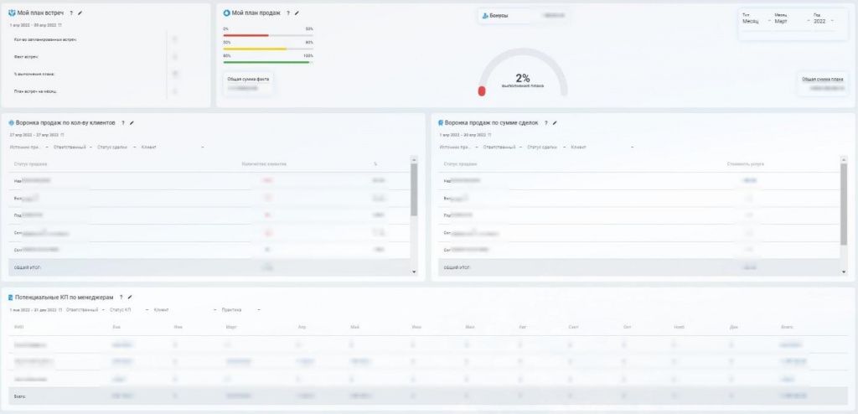
Task: Edit the Мой план продаж widget
Action: (297, 13)
